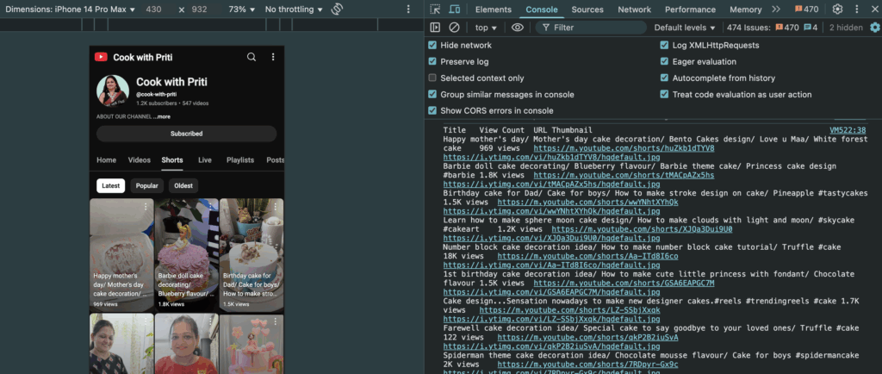Open the top context dropdown
This screenshot has height=374, width=882.
point(486,27)
